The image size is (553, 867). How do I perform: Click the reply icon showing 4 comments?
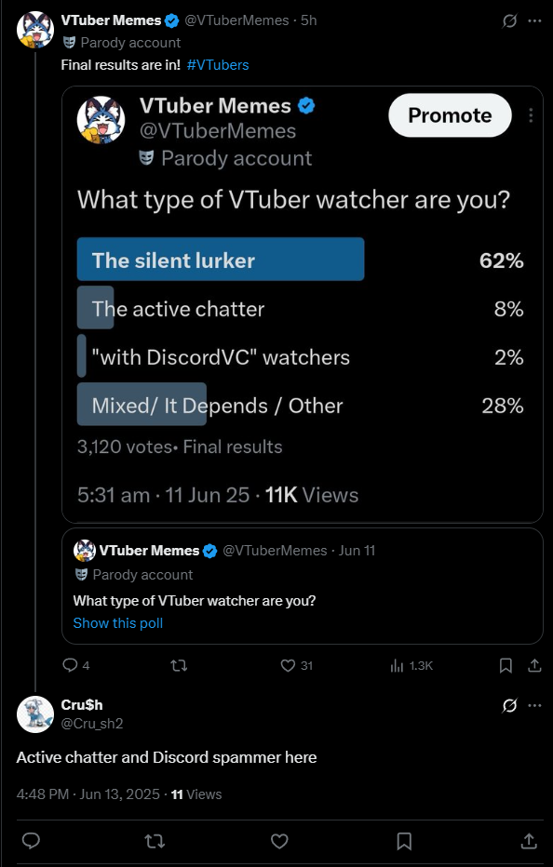71,665
